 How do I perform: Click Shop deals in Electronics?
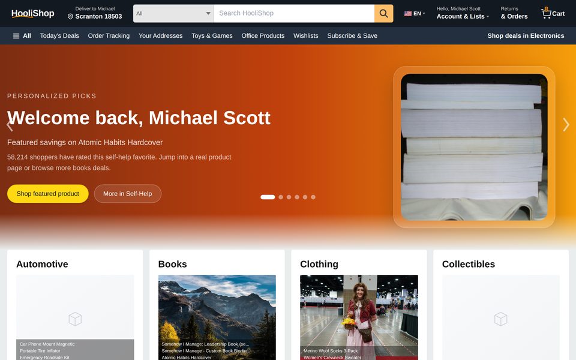[x=526, y=35]
